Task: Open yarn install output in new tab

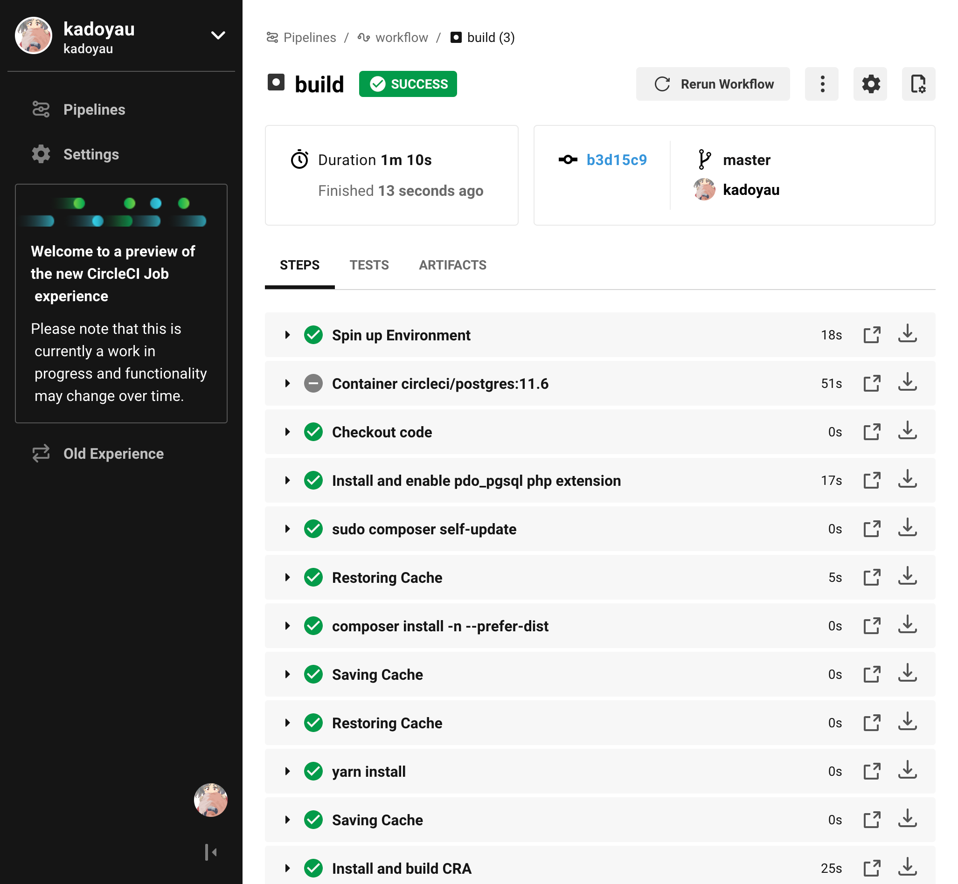Action: [871, 771]
